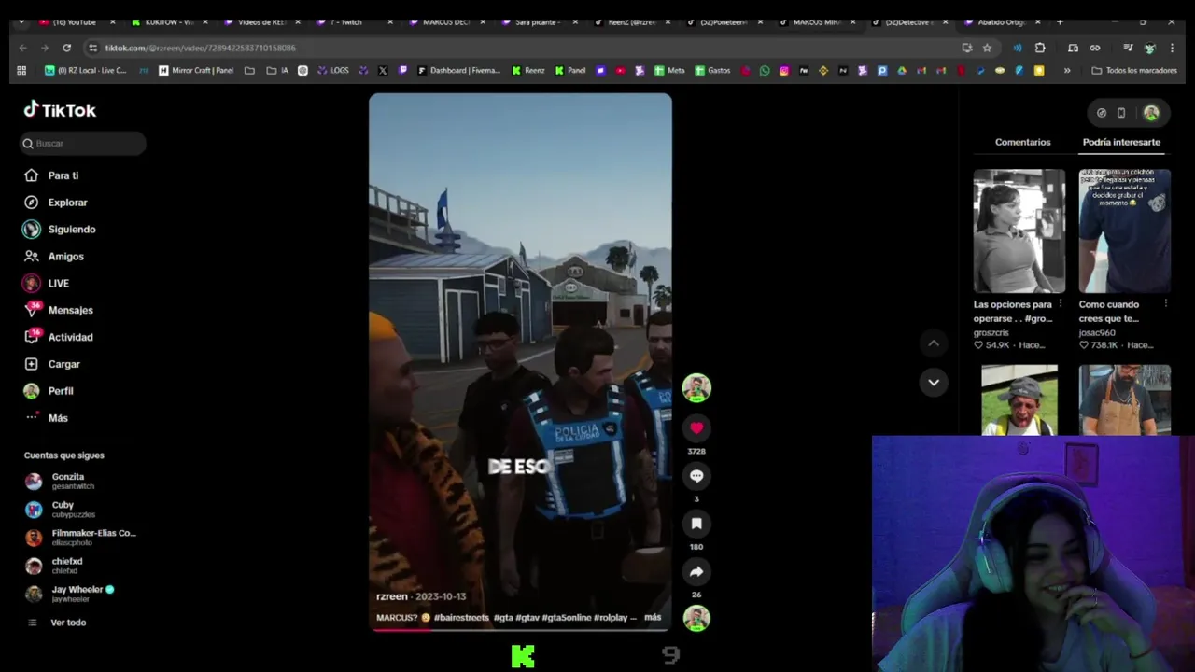
Task: Open options for 'Como cuando crees que'
Action: tap(1165, 304)
